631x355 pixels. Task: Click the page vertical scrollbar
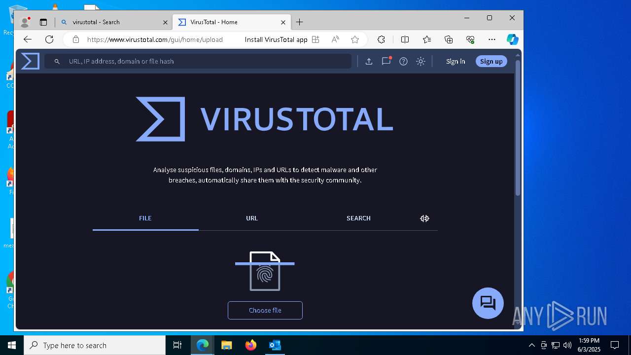pyautogui.click(x=518, y=128)
